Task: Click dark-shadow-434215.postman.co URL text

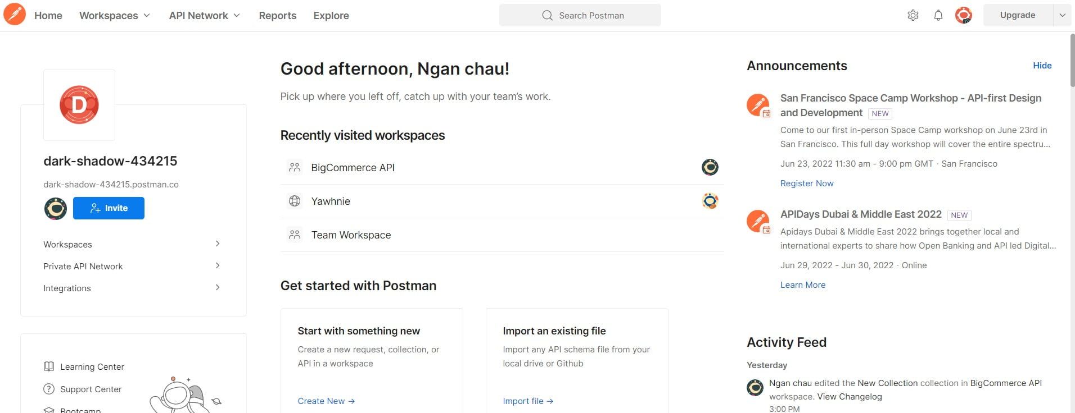Action: pyautogui.click(x=111, y=185)
